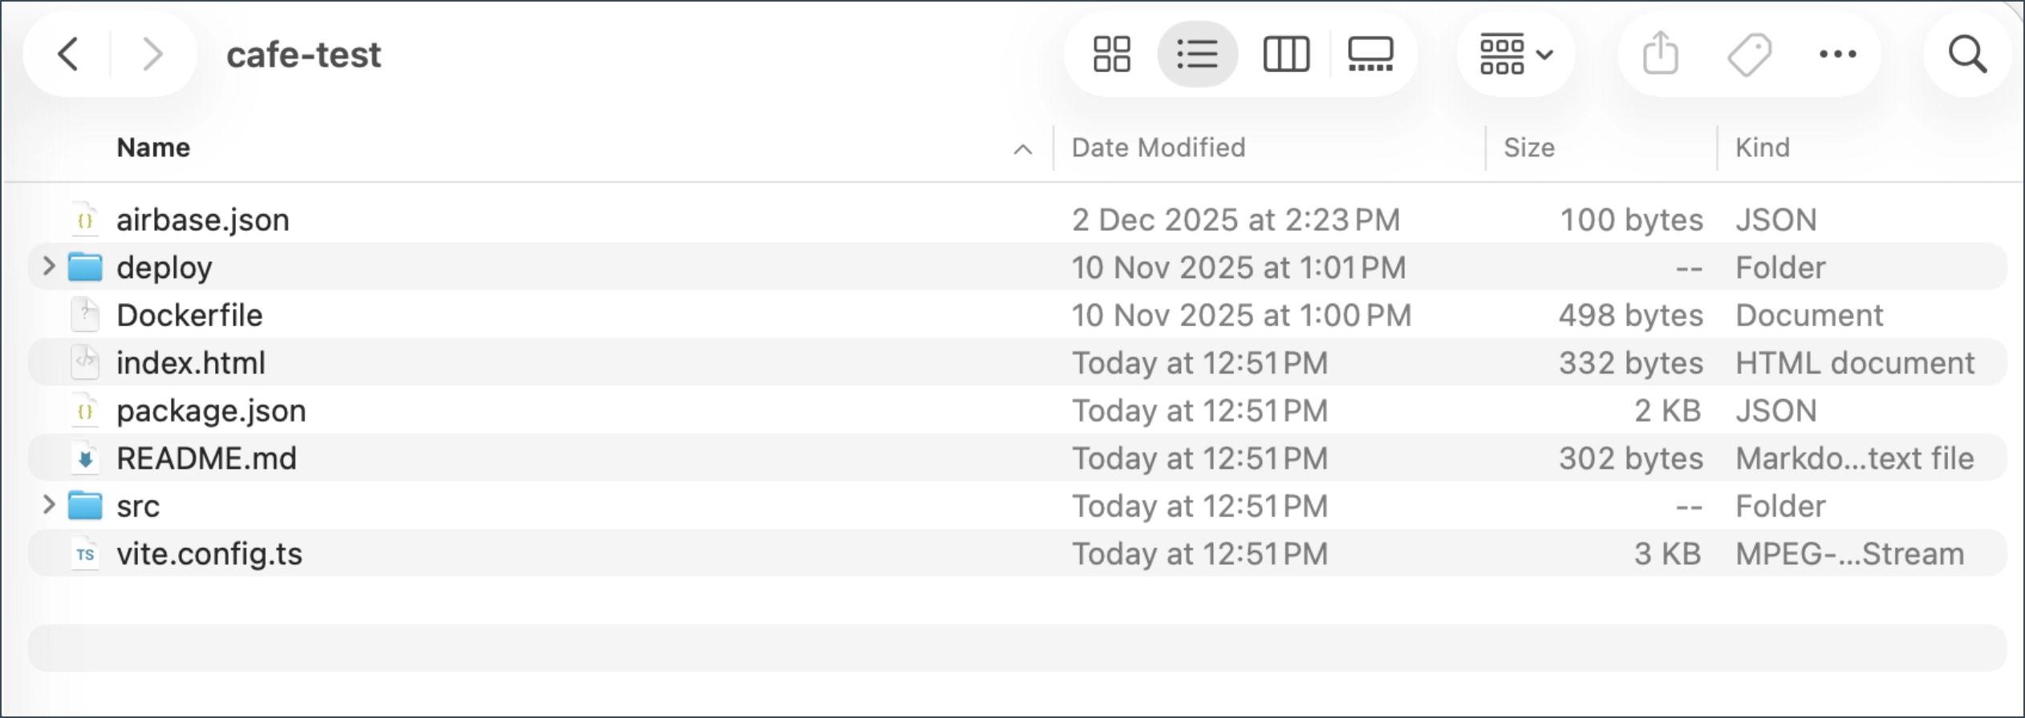Open the more actions ellipsis menu
This screenshot has height=718, width=2025.
coord(1837,54)
